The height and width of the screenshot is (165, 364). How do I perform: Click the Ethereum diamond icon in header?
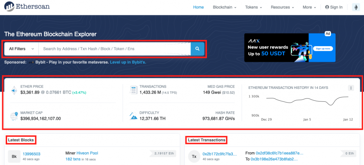click(x=356, y=7)
